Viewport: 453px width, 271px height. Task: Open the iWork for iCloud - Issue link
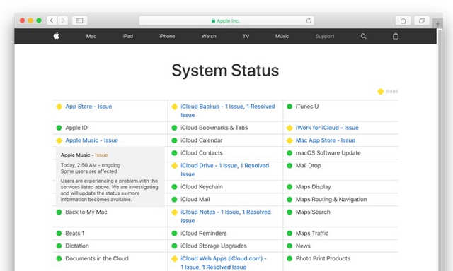click(x=327, y=128)
